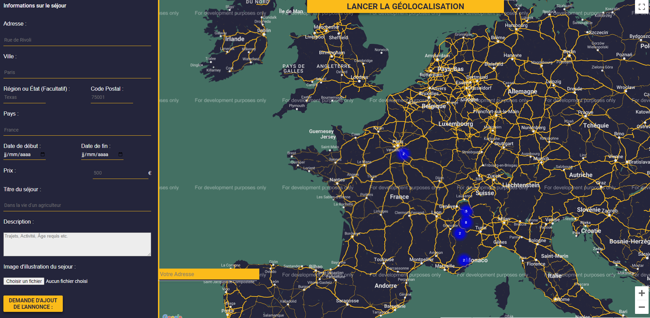Click the Luxembourg label on map

456,124
